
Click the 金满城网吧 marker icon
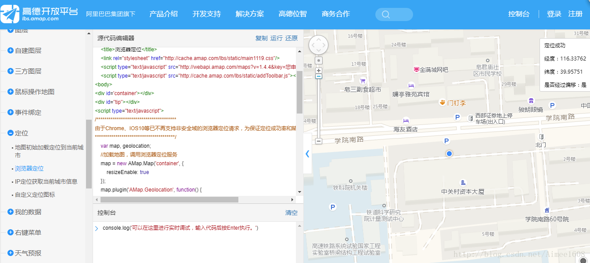tap(417, 70)
